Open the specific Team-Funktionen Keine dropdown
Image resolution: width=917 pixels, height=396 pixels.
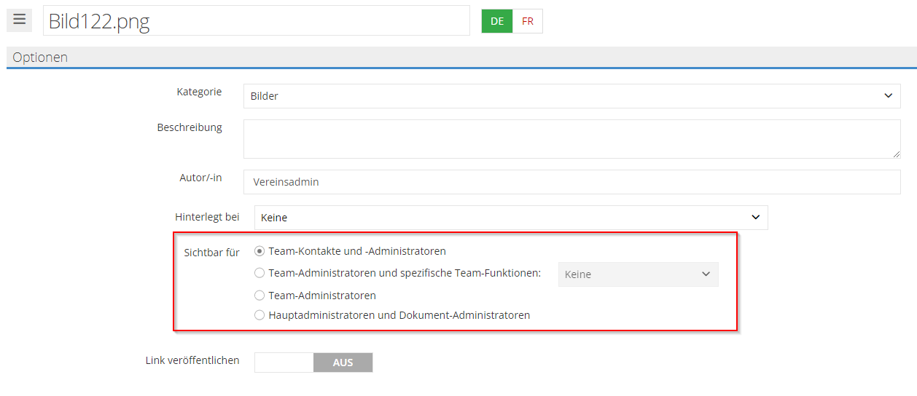(638, 274)
